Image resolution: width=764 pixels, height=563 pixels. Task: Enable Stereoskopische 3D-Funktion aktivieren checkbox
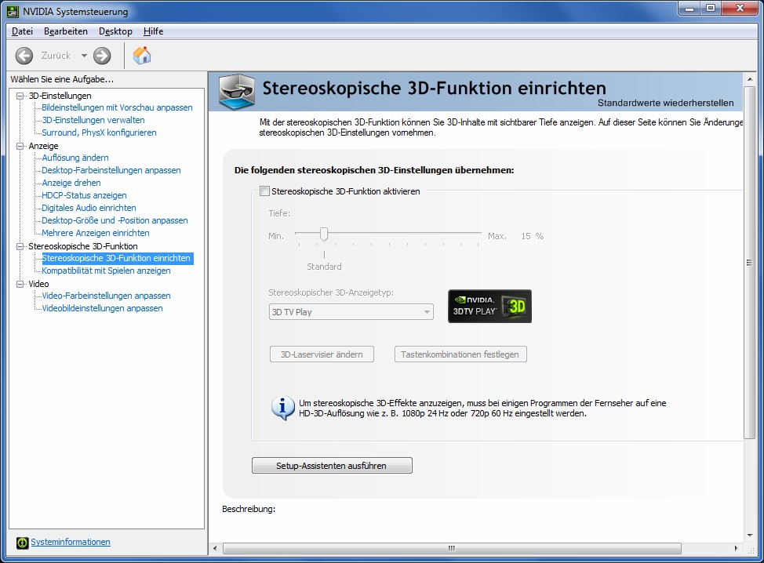(264, 191)
